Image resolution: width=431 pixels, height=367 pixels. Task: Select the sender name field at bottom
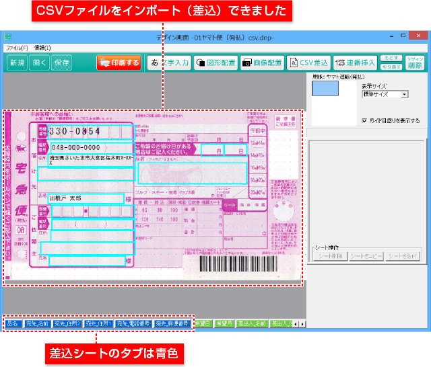(x=87, y=261)
